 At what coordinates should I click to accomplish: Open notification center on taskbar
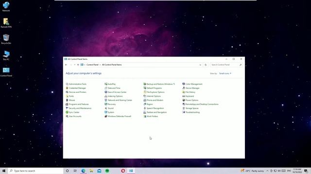(x=306, y=171)
